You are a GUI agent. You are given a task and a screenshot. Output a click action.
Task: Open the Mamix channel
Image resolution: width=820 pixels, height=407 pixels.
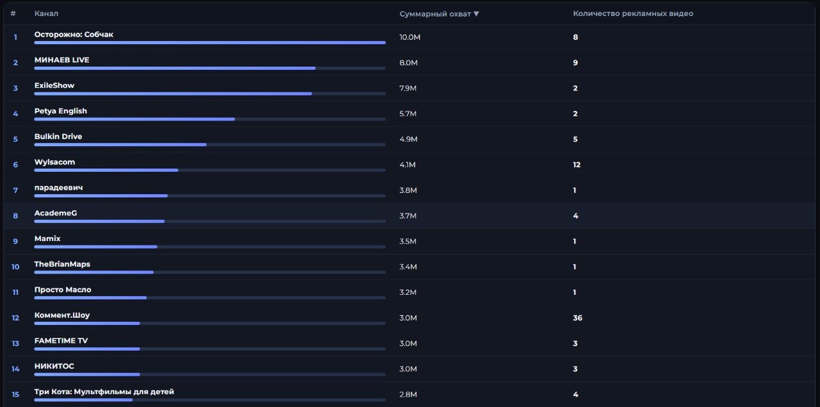click(47, 239)
